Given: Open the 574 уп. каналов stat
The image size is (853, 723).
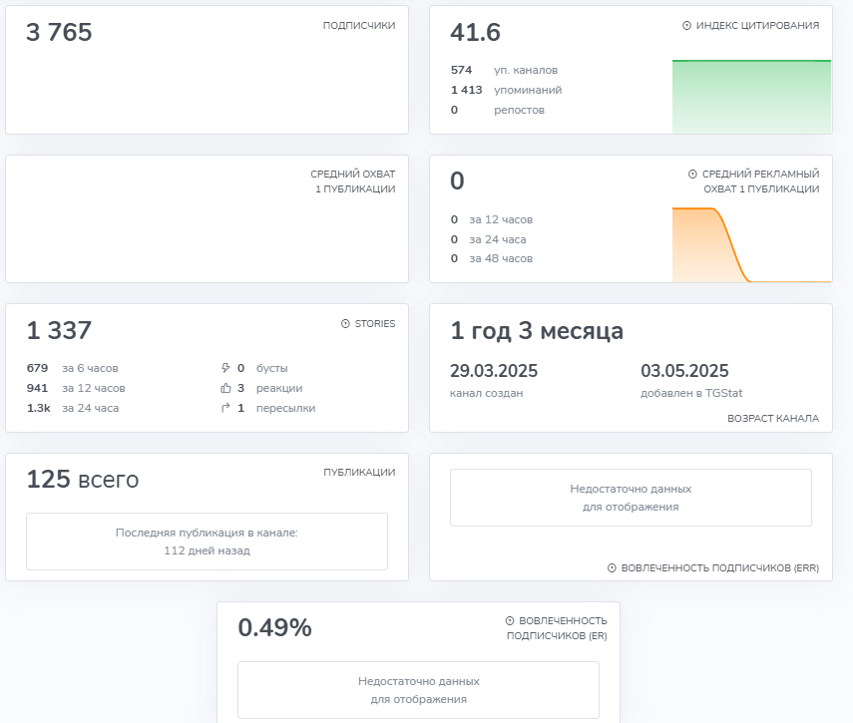Looking at the screenshot, I should click(504, 70).
